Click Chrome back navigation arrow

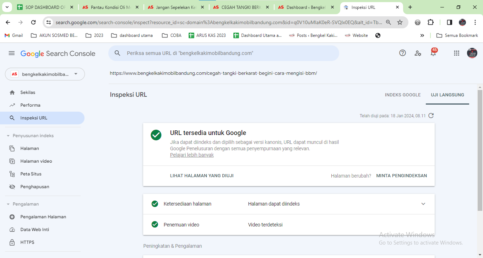pos(8,22)
